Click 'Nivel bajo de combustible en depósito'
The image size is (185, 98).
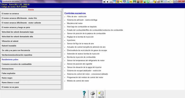[82, 27]
